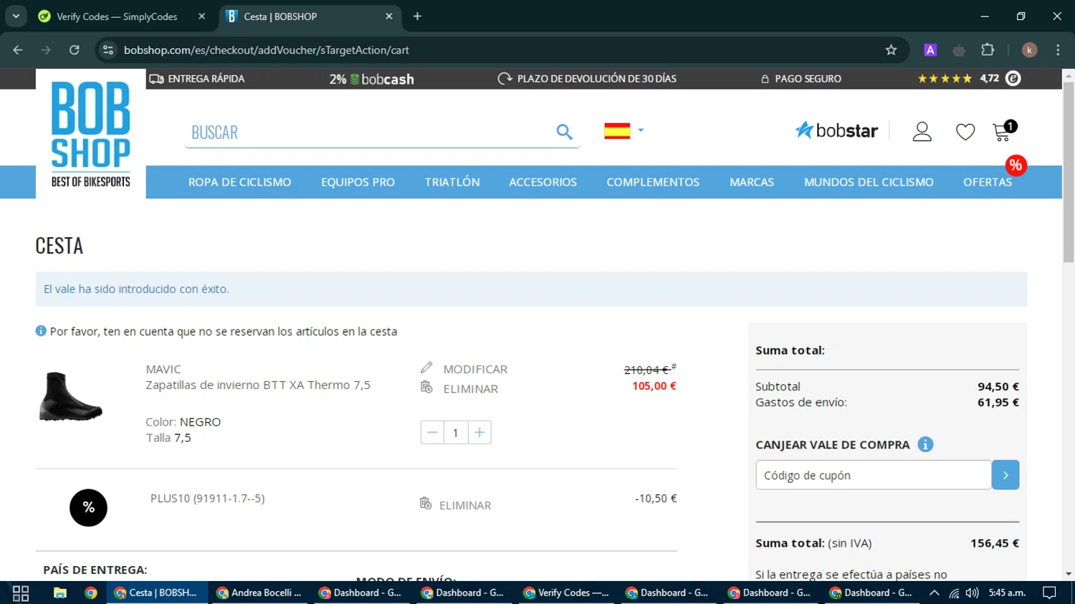Screen dimensions: 1075x604
Task: Open COMPLEMENTOS menu
Action: pos(653,182)
